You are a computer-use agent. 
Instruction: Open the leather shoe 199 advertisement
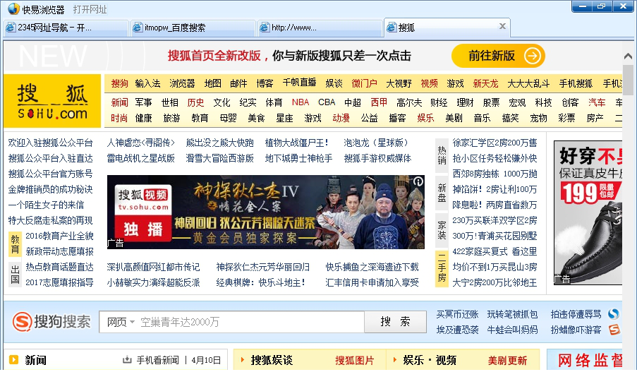pyautogui.click(x=588, y=212)
